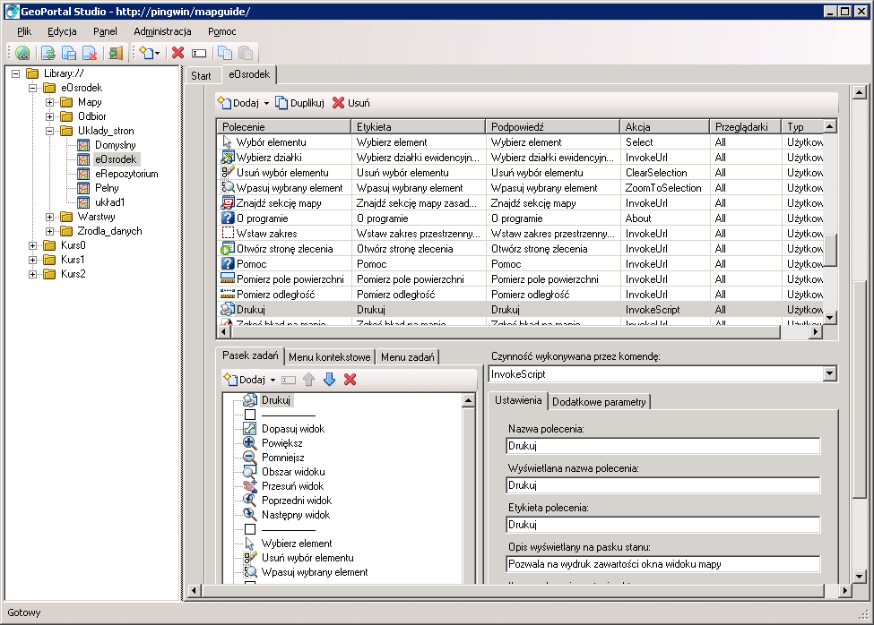Image resolution: width=874 pixels, height=625 pixels.
Task: Click the Przesuń widok hand icon
Action: pyautogui.click(x=250, y=486)
